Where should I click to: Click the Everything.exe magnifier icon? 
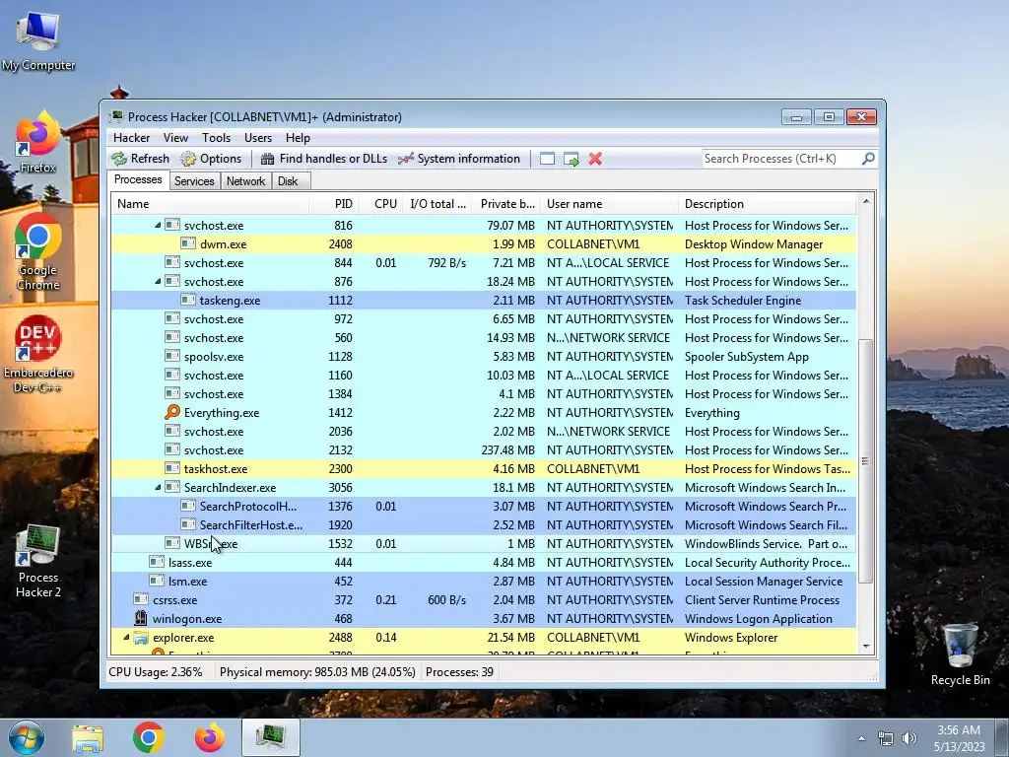pos(172,412)
